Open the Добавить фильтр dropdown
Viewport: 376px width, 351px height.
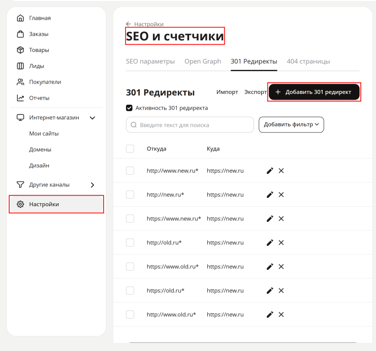[291, 124]
